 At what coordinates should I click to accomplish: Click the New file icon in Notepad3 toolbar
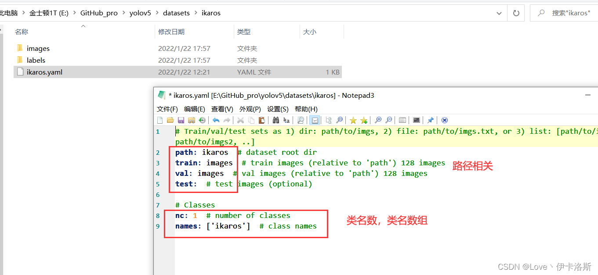(160, 120)
